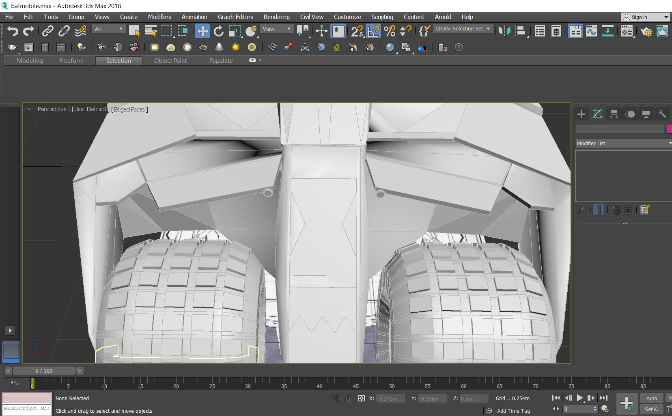This screenshot has height=416, width=672.
Task: Click the Set K. button
Action: 652,409
